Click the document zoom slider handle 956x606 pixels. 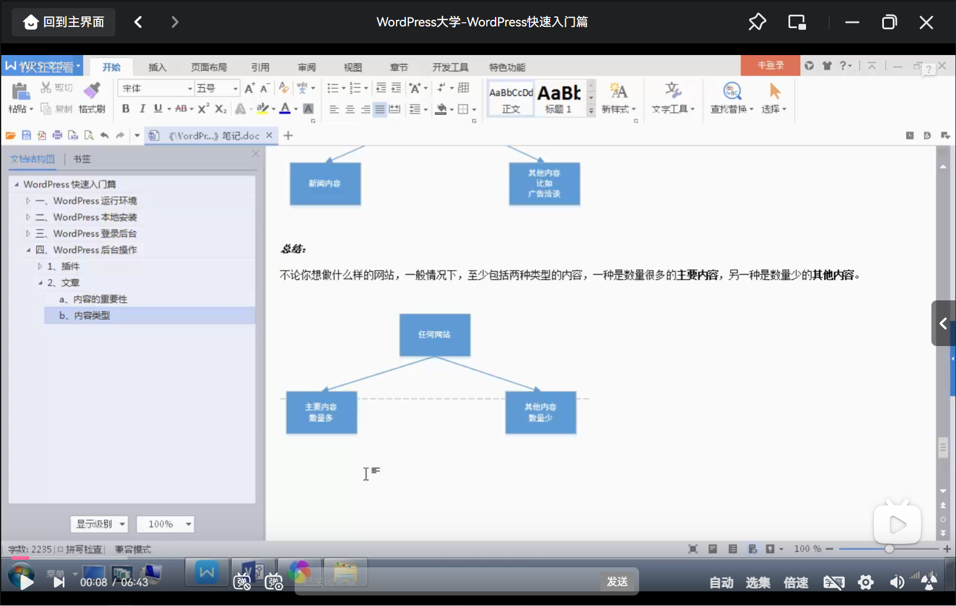tap(889, 549)
